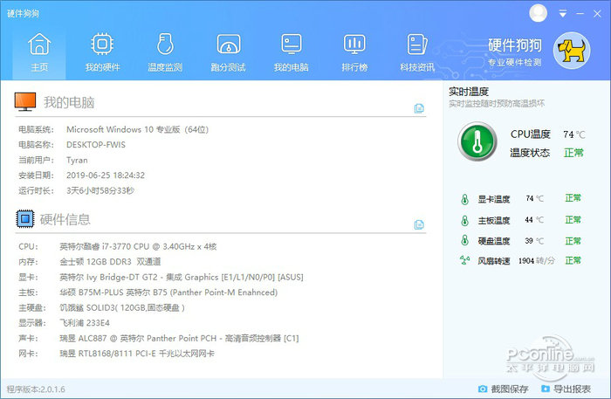Click 程序版本:2.0.1.6 text

[x=36, y=389]
